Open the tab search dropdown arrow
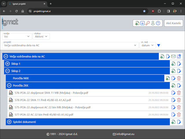Viewport: 185px width, 139px height. point(4,4)
